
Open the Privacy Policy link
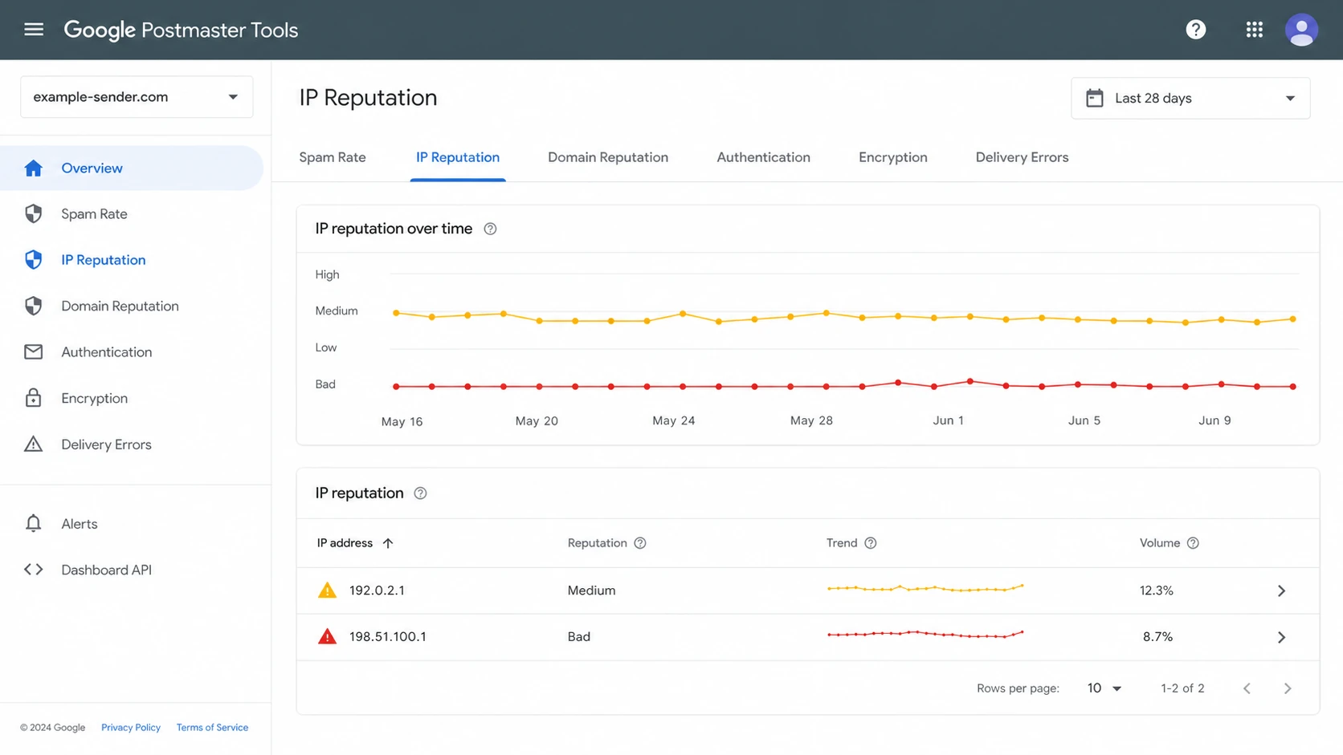131,728
